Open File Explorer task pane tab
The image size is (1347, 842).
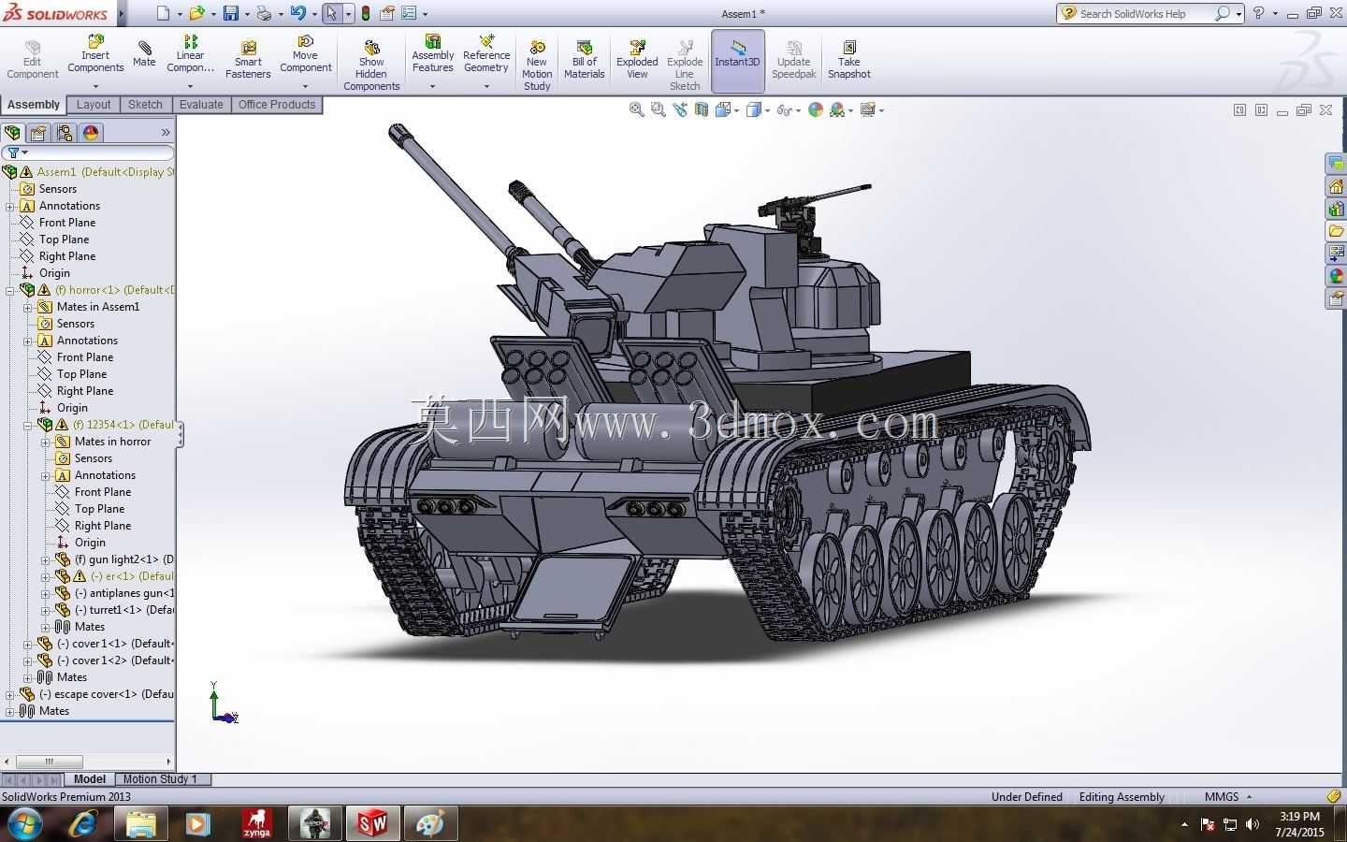tap(1336, 231)
